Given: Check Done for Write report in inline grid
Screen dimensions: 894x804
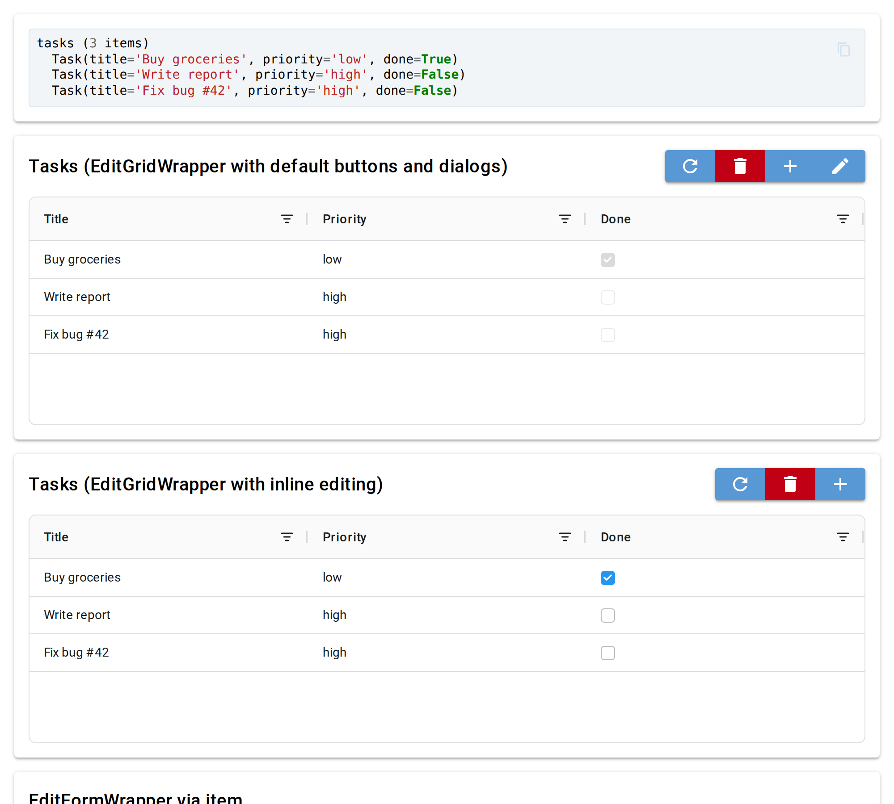Looking at the screenshot, I should coord(608,616).
